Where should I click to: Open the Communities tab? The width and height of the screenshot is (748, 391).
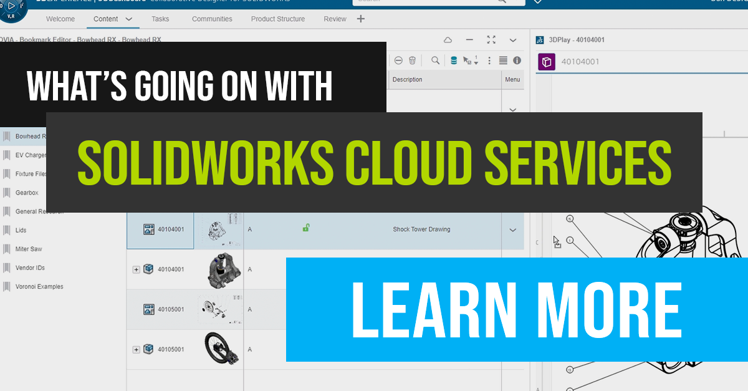tap(212, 19)
